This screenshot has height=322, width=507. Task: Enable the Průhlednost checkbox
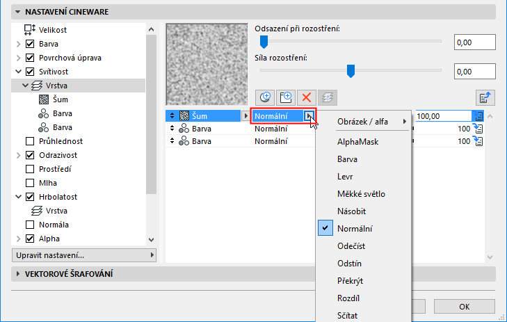click(x=30, y=141)
